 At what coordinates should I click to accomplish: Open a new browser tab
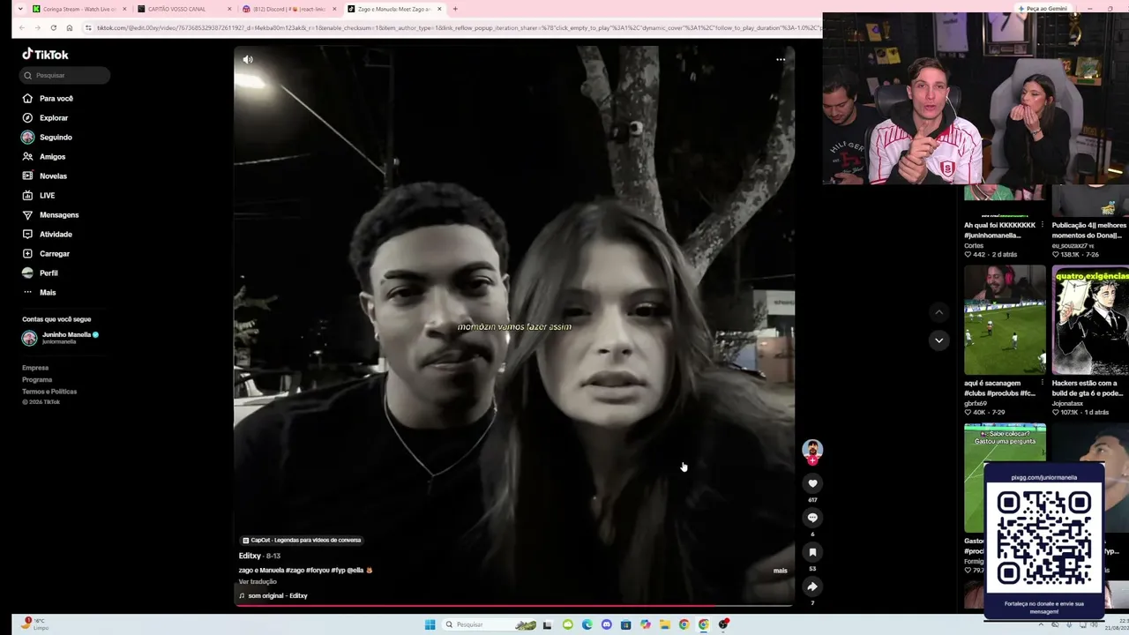pos(455,9)
